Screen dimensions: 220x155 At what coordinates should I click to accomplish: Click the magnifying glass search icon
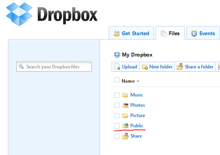click(21, 66)
